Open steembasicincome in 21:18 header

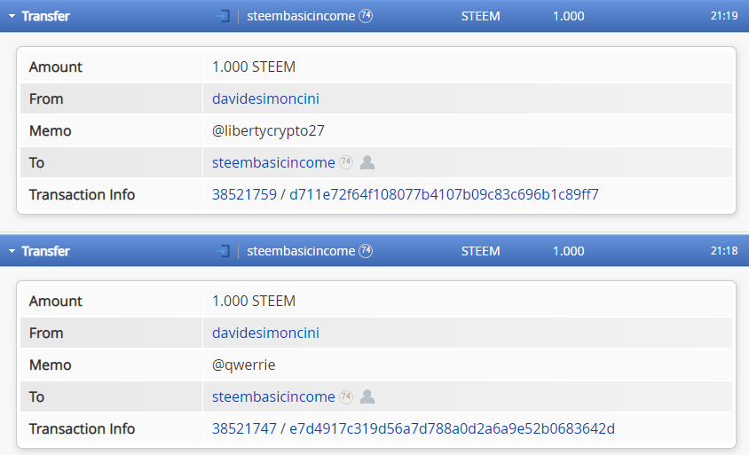(301, 251)
